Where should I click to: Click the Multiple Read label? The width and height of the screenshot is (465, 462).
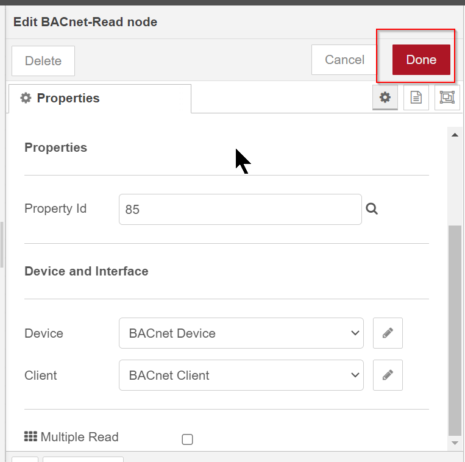pos(79,437)
